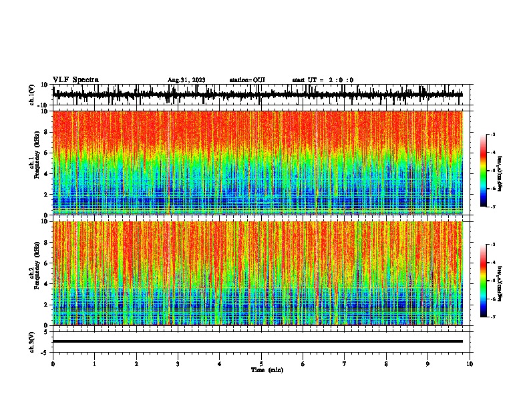The image size is (529, 408).
Task: Click the "-7" tick on ch.2 color bar
Action: (492, 317)
